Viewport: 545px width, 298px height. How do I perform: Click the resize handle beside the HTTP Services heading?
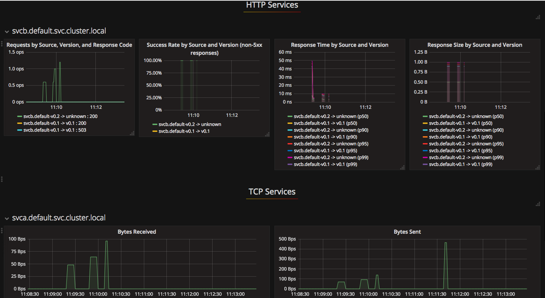[538, 17]
